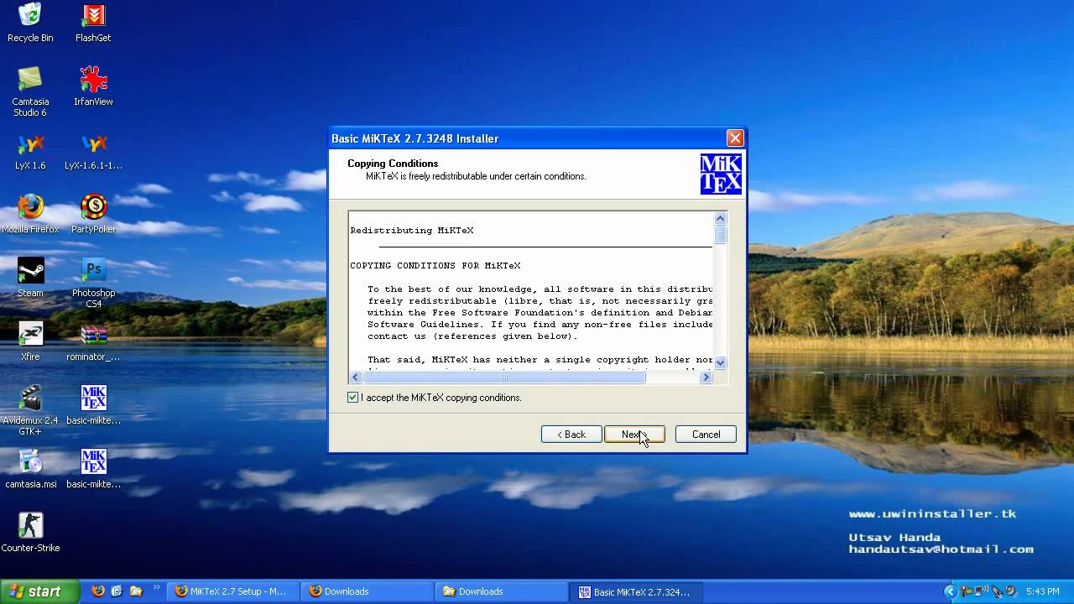Select the camtasia.msi file icon

coord(30,469)
